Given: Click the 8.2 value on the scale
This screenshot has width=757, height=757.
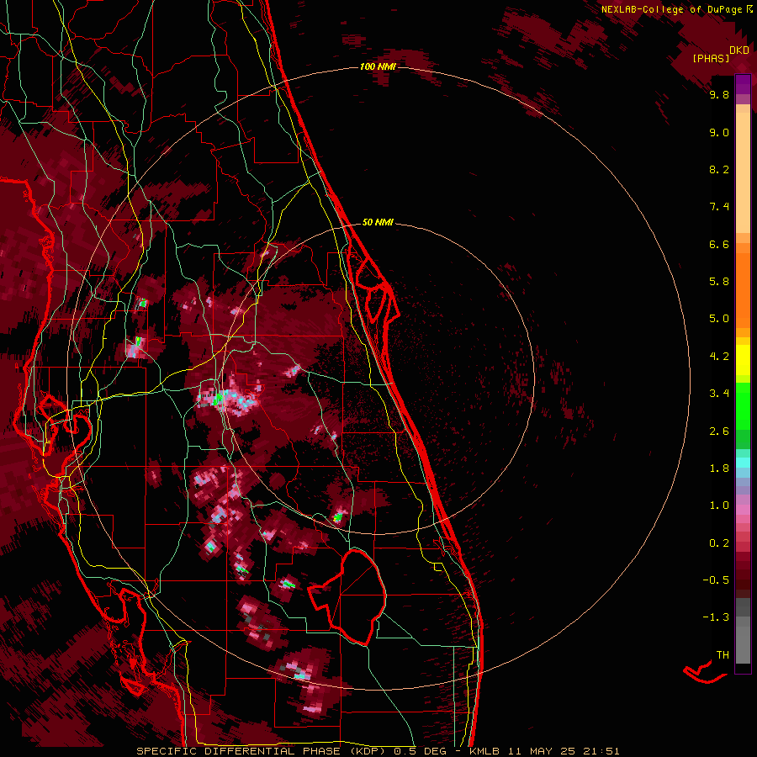Looking at the screenshot, I should click(719, 169).
